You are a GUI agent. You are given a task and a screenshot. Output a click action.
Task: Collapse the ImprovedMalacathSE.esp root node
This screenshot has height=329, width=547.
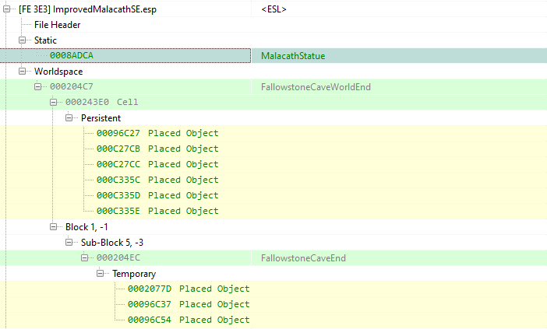pyautogui.click(x=7, y=9)
